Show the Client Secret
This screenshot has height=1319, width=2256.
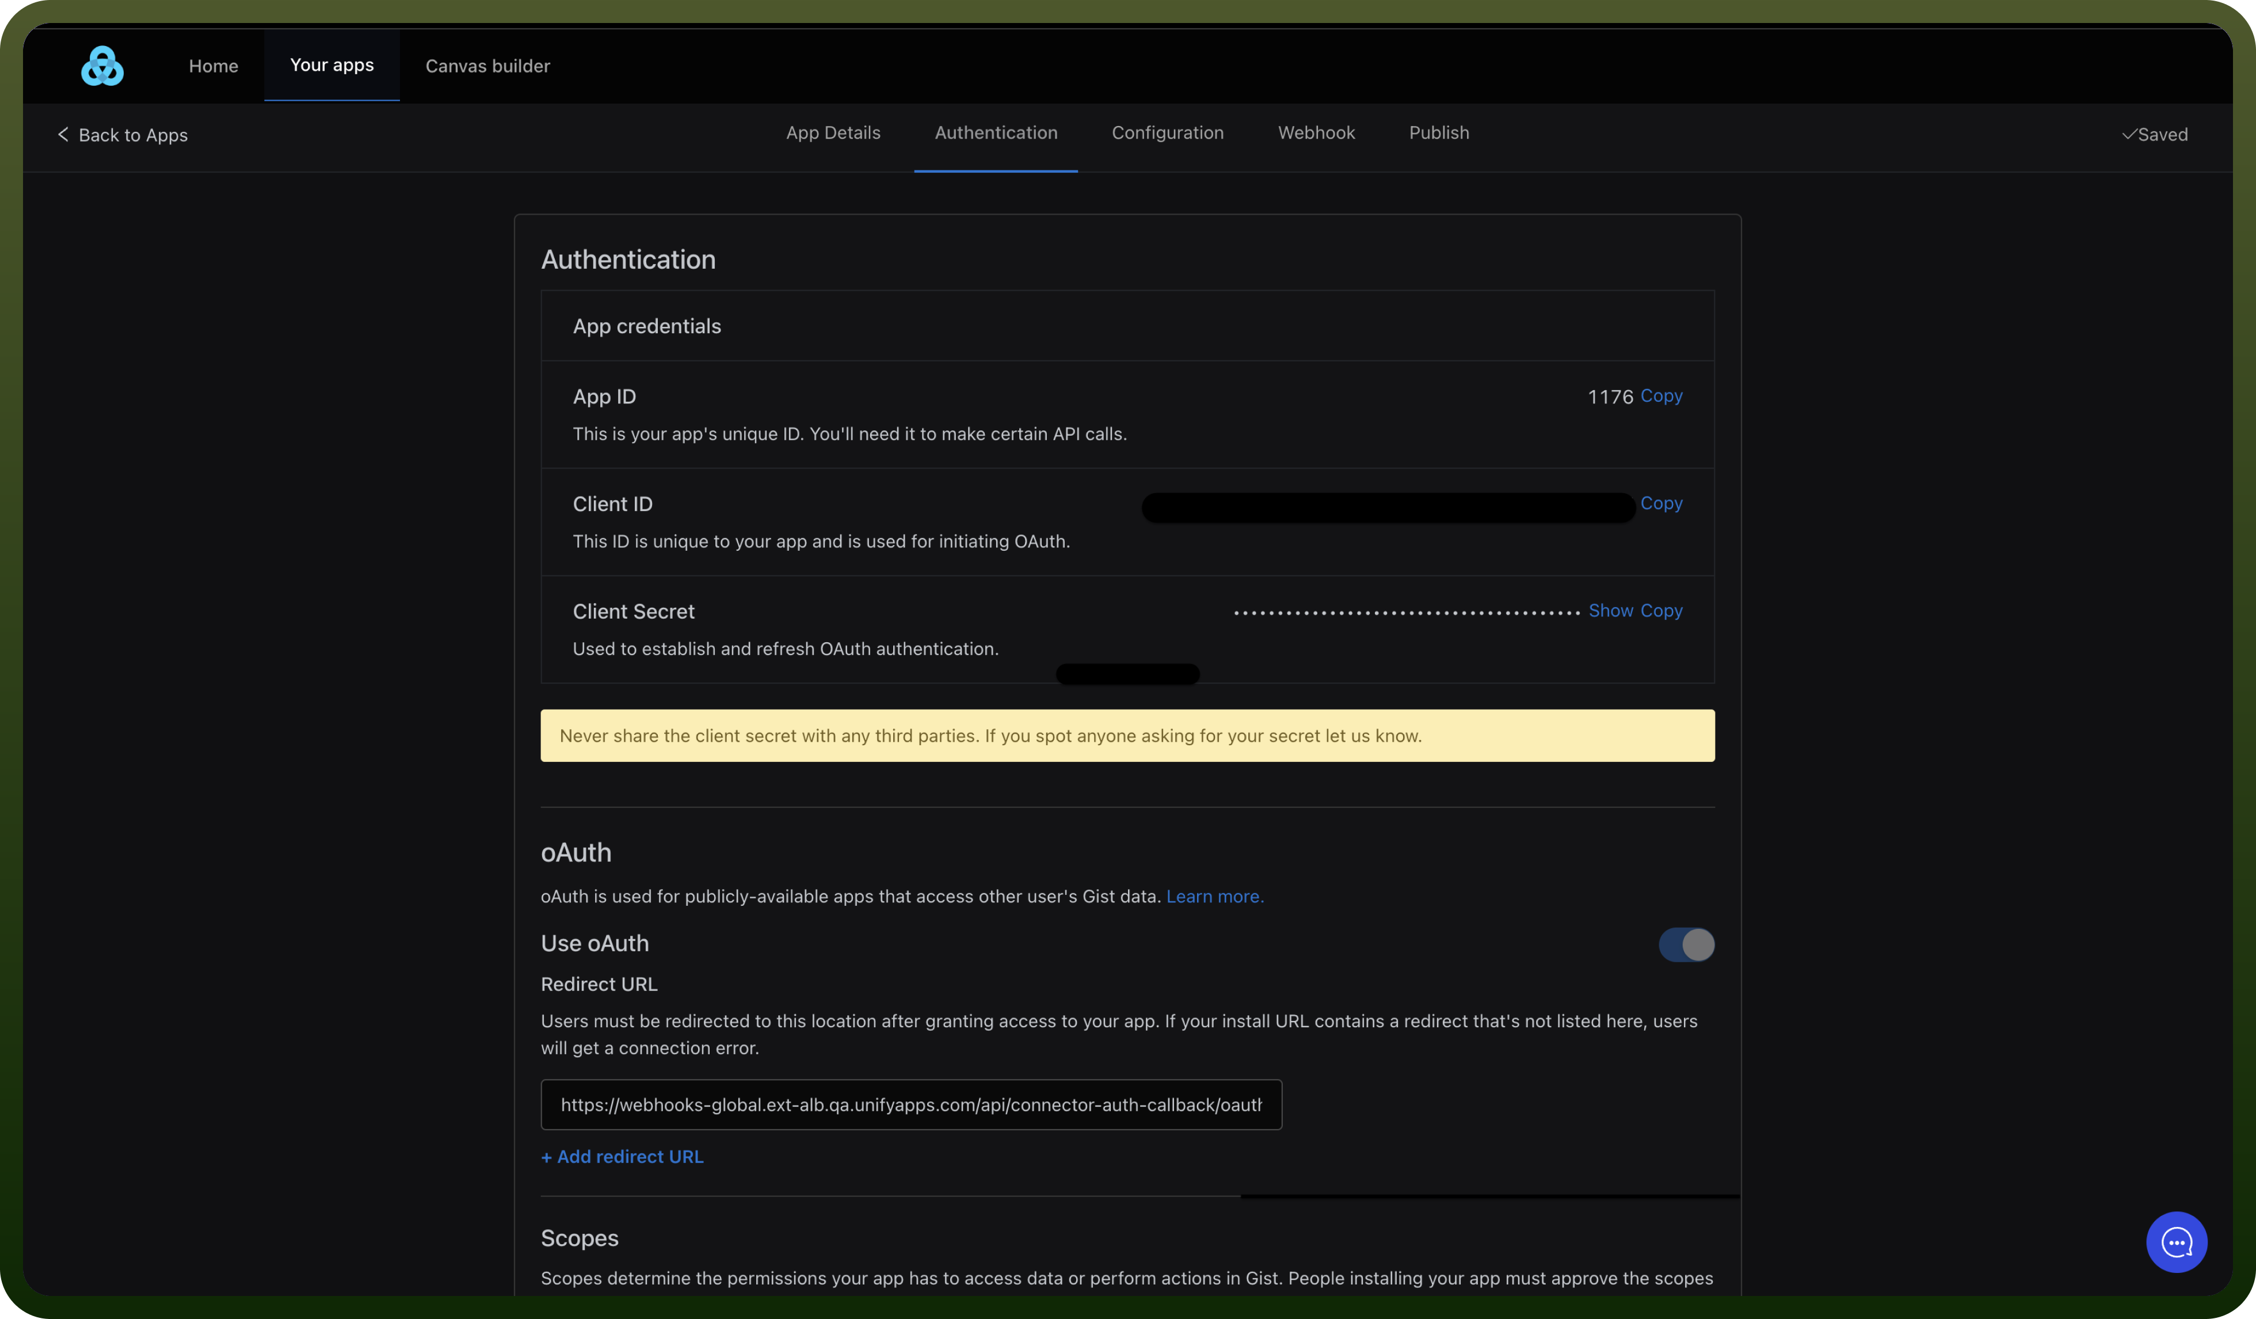point(1610,611)
